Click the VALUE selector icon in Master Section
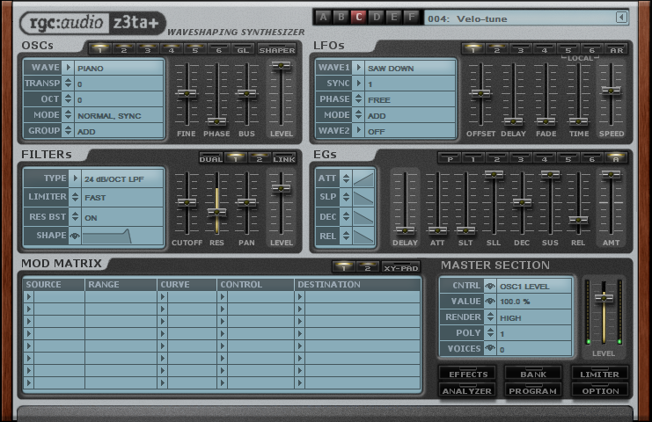 point(490,302)
